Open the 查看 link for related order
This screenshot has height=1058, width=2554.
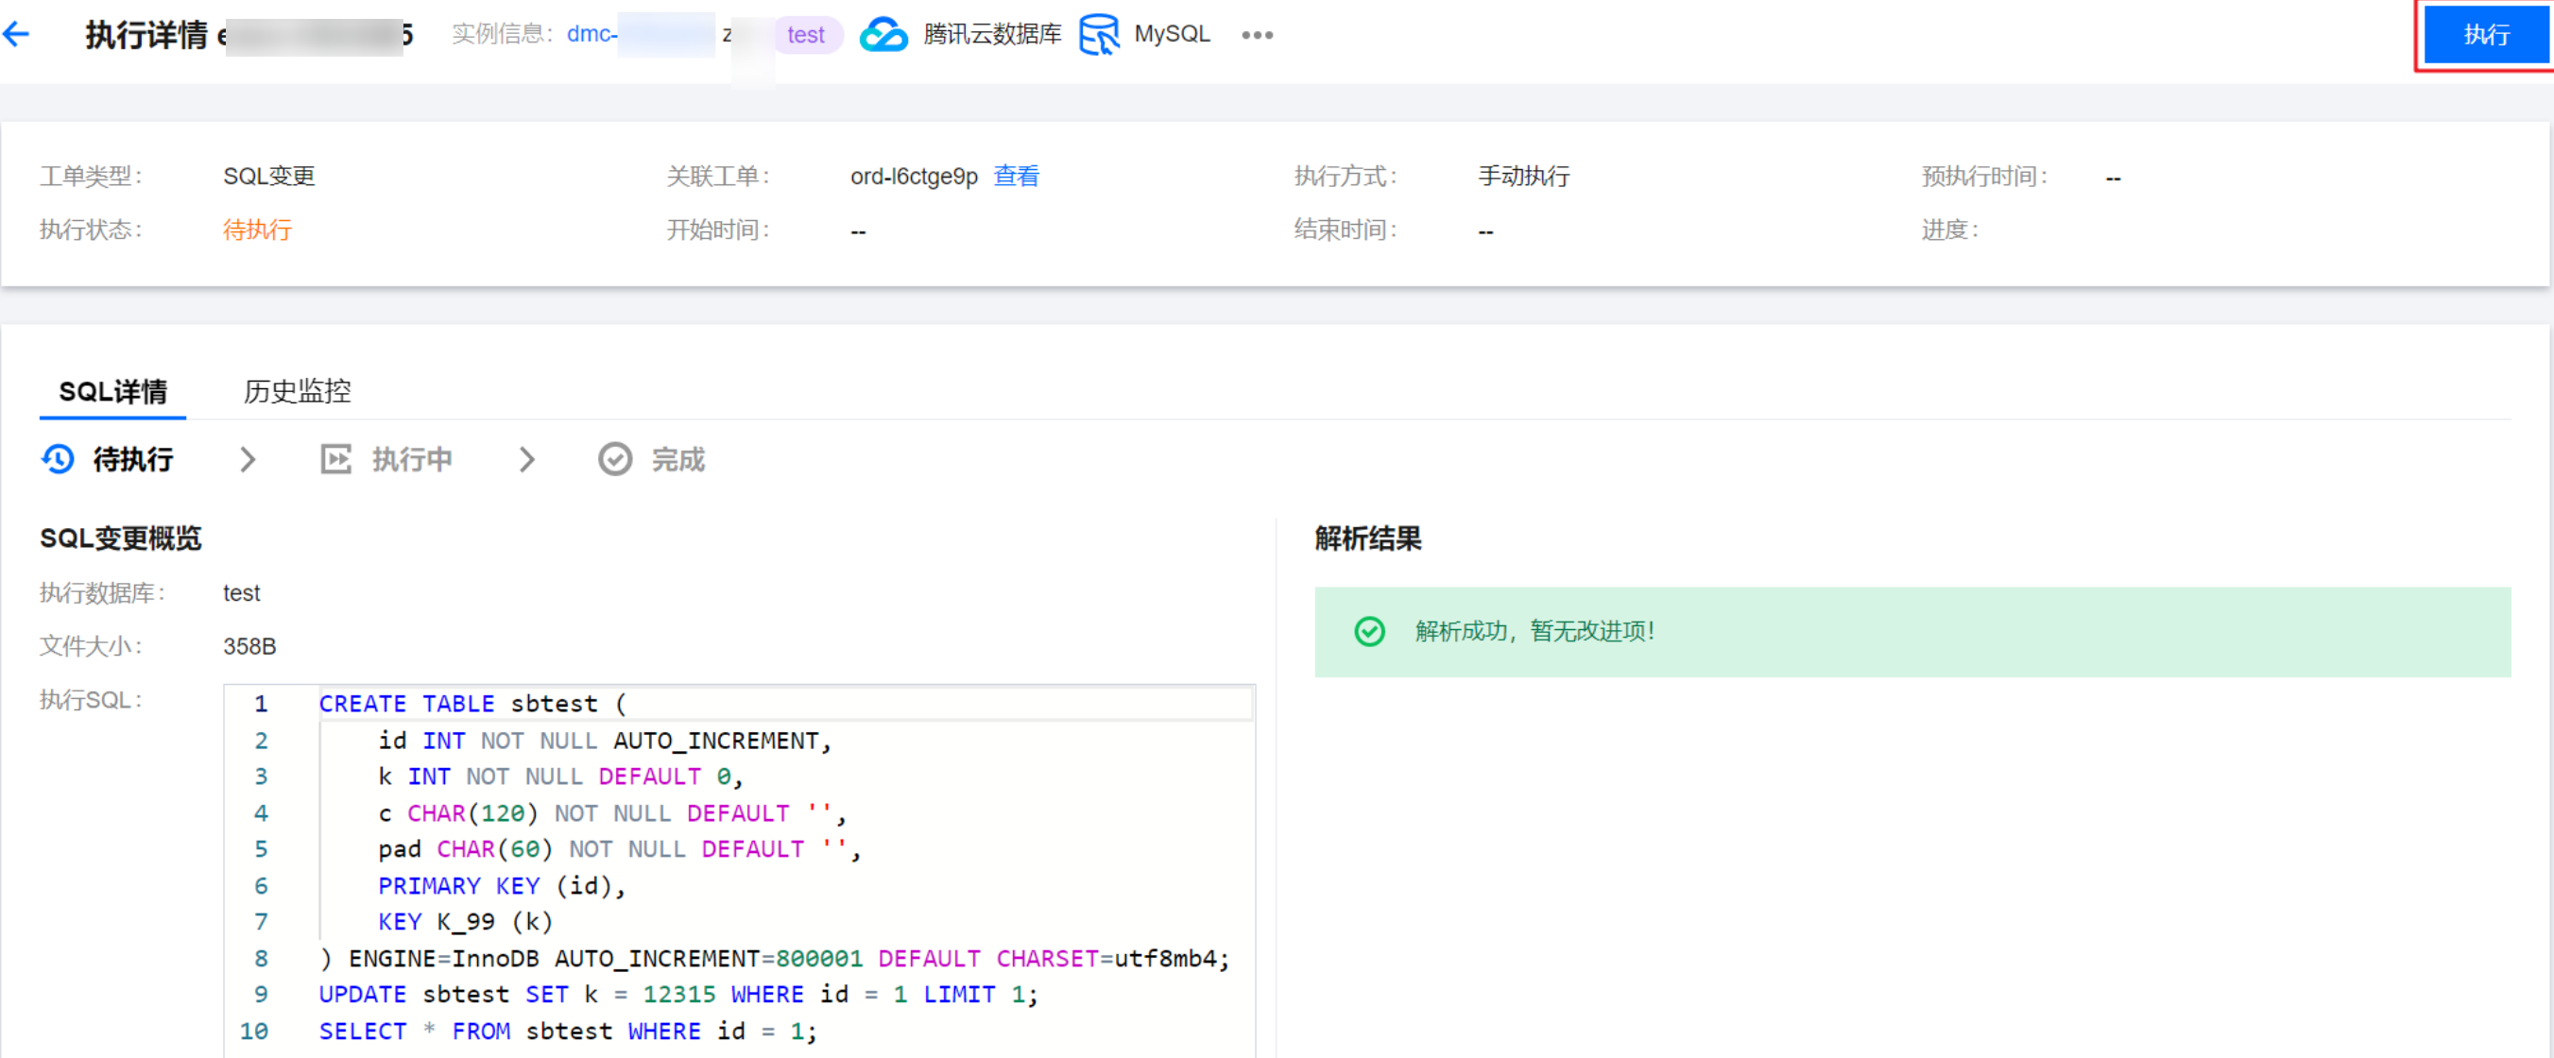(x=1017, y=176)
